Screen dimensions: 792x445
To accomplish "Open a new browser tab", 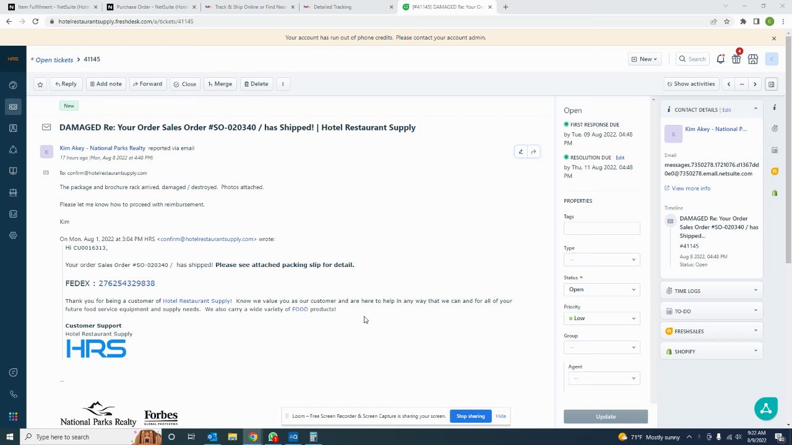I will (x=506, y=7).
